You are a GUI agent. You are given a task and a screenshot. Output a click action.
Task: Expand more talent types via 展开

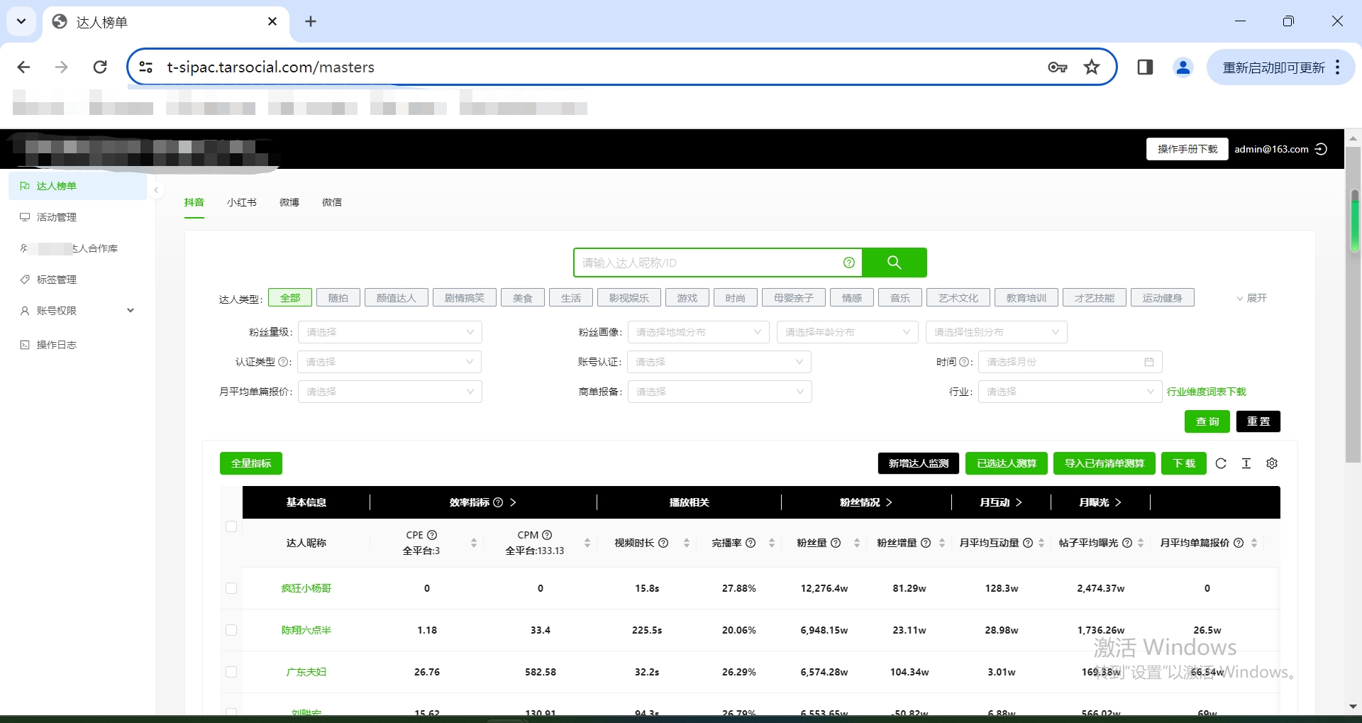[x=1251, y=298]
